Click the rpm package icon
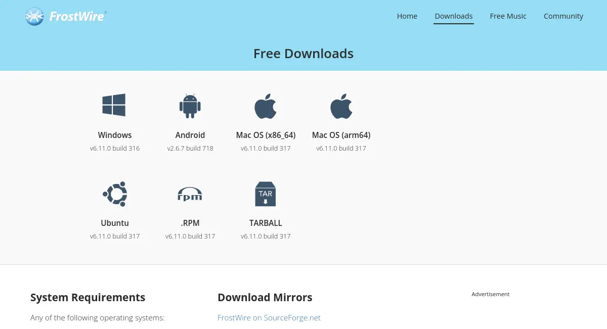This screenshot has height=329, width=607. (190, 194)
